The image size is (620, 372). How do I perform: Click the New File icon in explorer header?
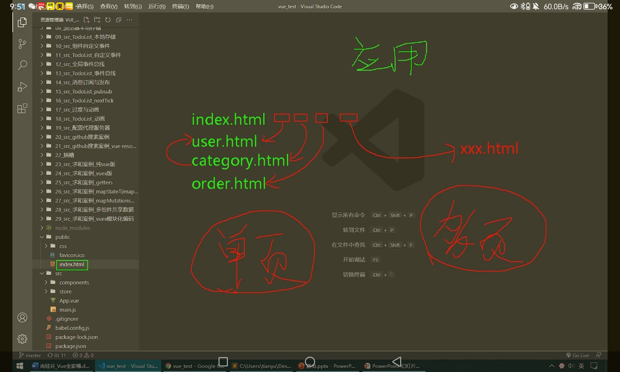click(x=86, y=20)
